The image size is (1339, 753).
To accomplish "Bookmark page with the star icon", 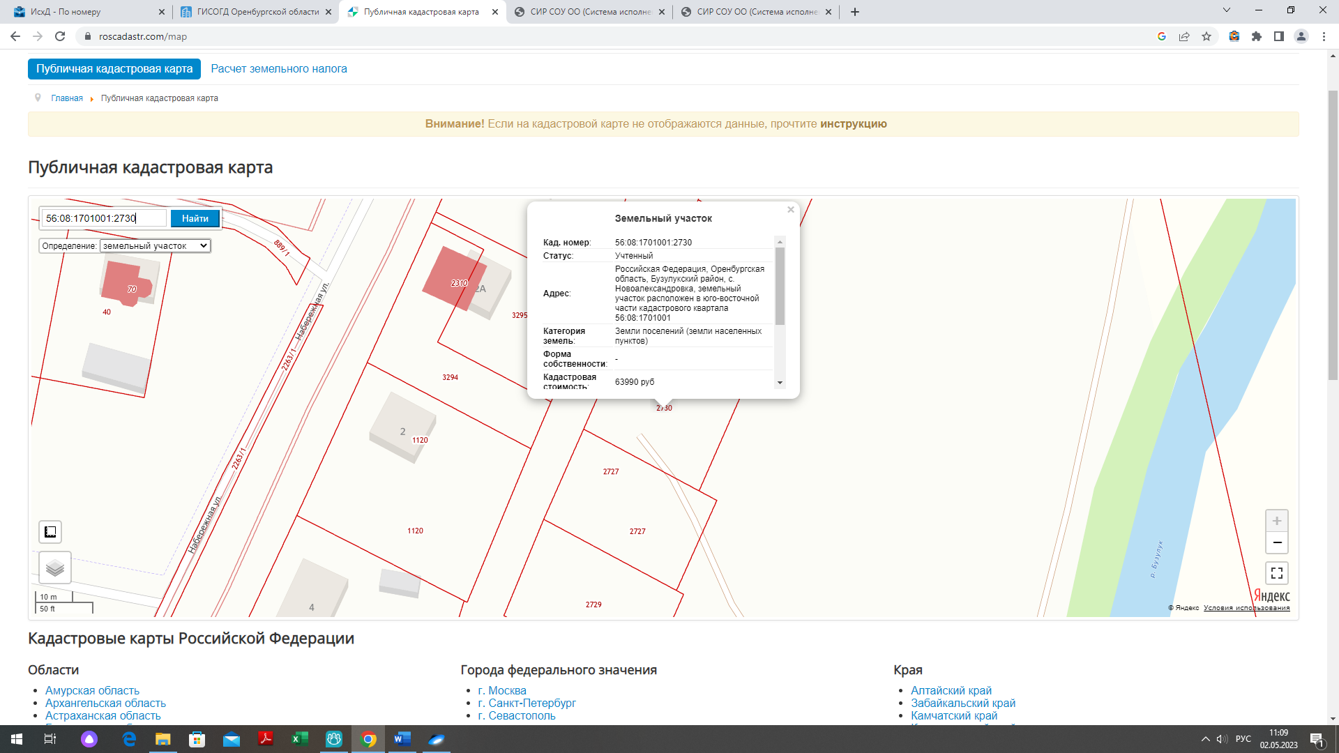I will tap(1206, 37).
